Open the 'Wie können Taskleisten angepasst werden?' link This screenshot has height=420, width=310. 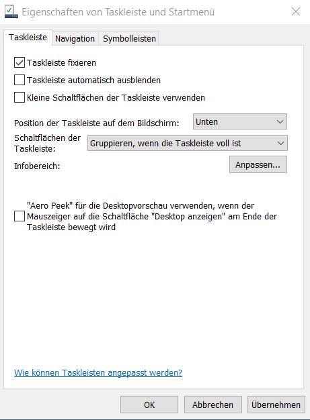[x=98, y=372]
